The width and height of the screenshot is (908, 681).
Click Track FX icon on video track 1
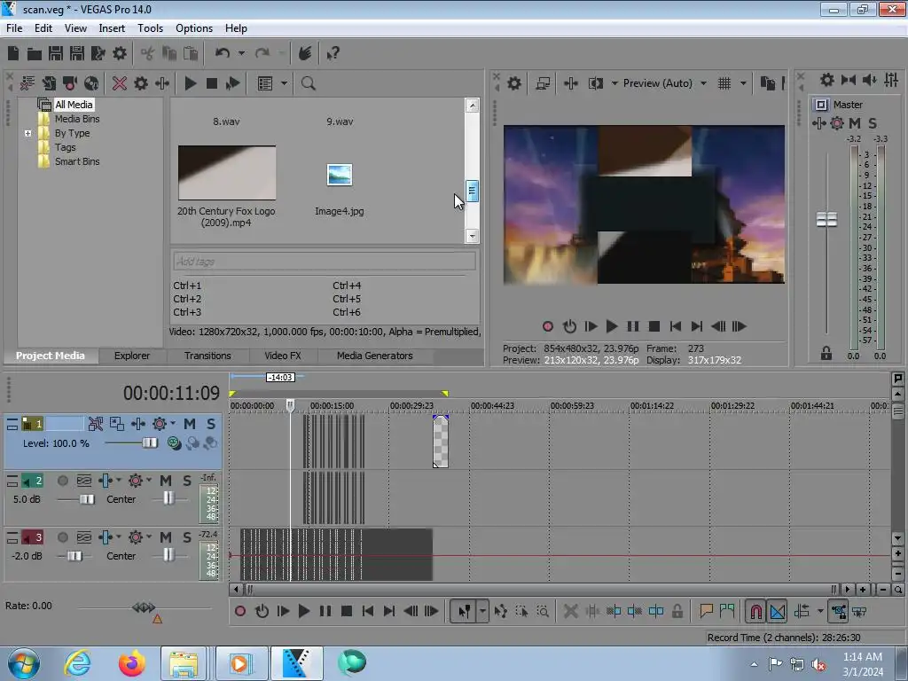[137, 424]
